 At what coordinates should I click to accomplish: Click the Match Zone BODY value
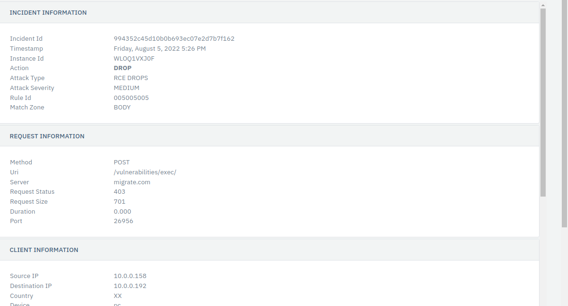click(x=122, y=108)
